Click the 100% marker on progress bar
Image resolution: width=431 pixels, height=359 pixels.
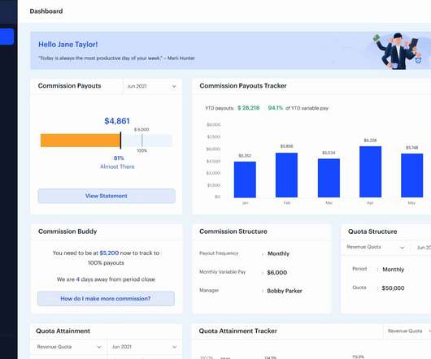[x=141, y=151]
